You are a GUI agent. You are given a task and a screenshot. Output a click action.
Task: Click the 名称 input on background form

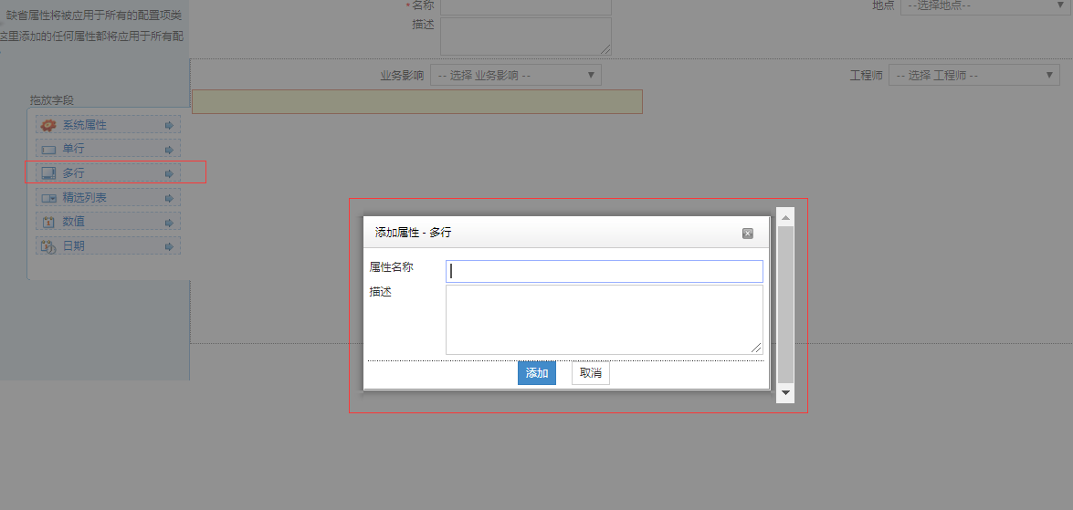[526, 6]
